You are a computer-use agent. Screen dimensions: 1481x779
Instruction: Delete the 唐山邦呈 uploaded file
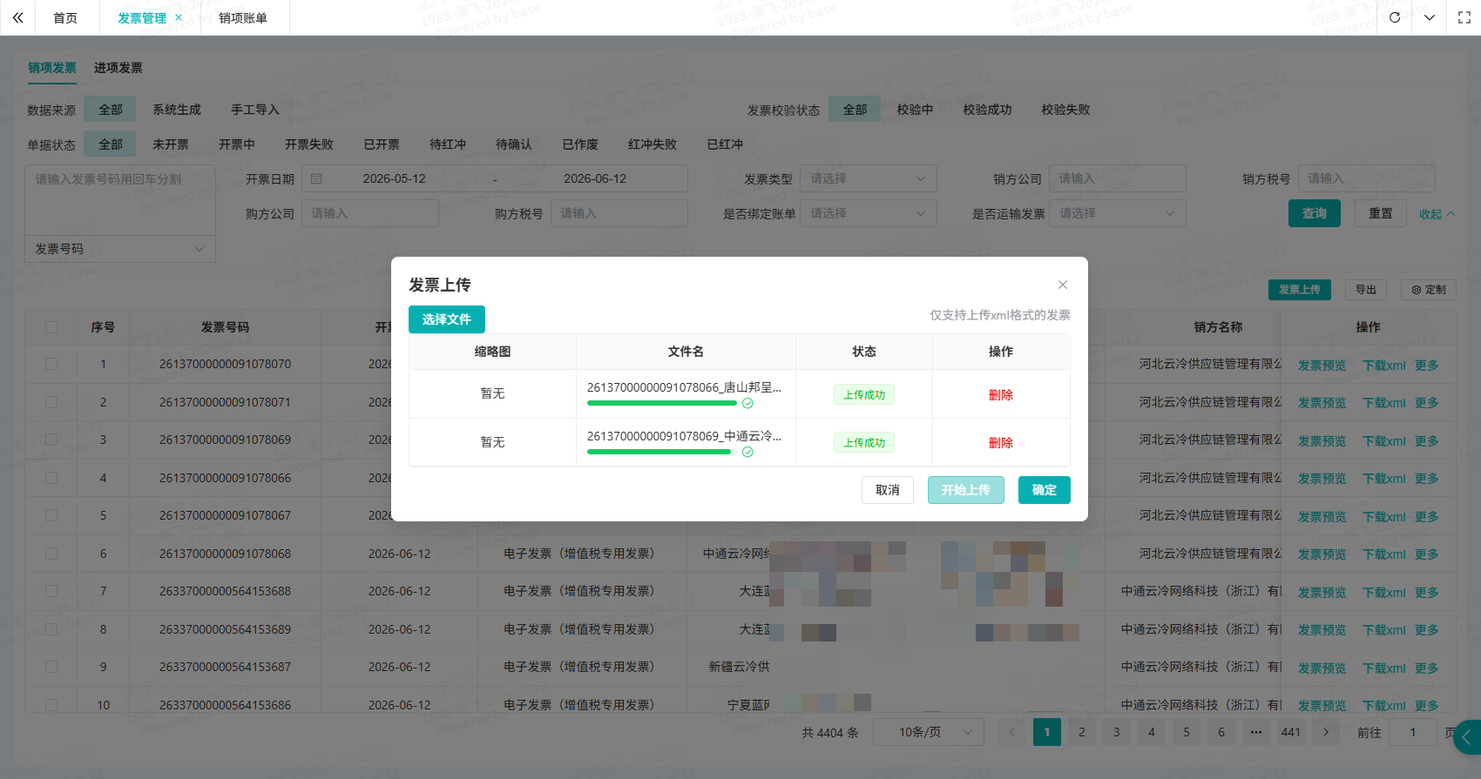pos(1001,395)
